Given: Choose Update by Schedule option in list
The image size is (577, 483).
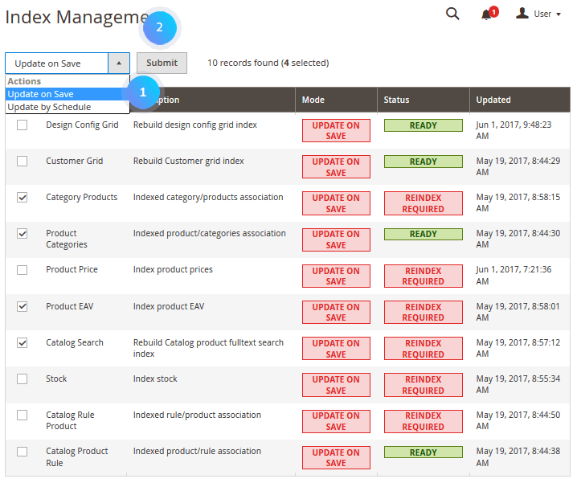Looking at the screenshot, I should click(x=68, y=107).
